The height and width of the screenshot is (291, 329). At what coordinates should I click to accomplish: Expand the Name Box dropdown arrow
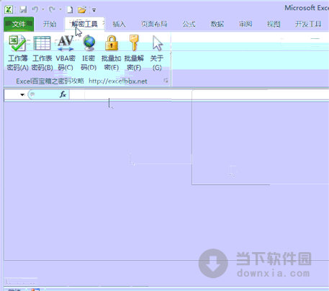22,94
